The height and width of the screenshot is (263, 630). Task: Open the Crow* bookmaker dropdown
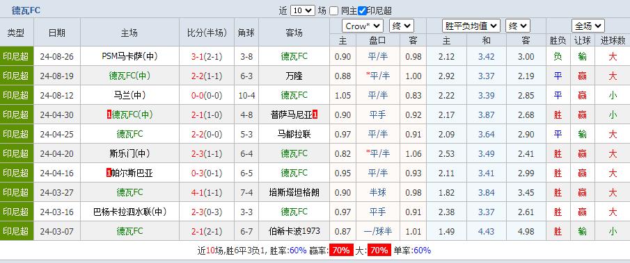coord(363,26)
